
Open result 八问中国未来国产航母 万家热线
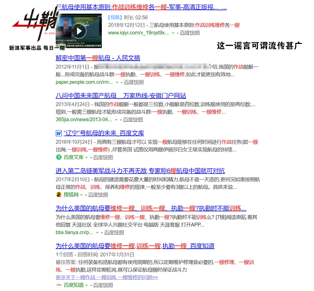[x=121, y=96]
